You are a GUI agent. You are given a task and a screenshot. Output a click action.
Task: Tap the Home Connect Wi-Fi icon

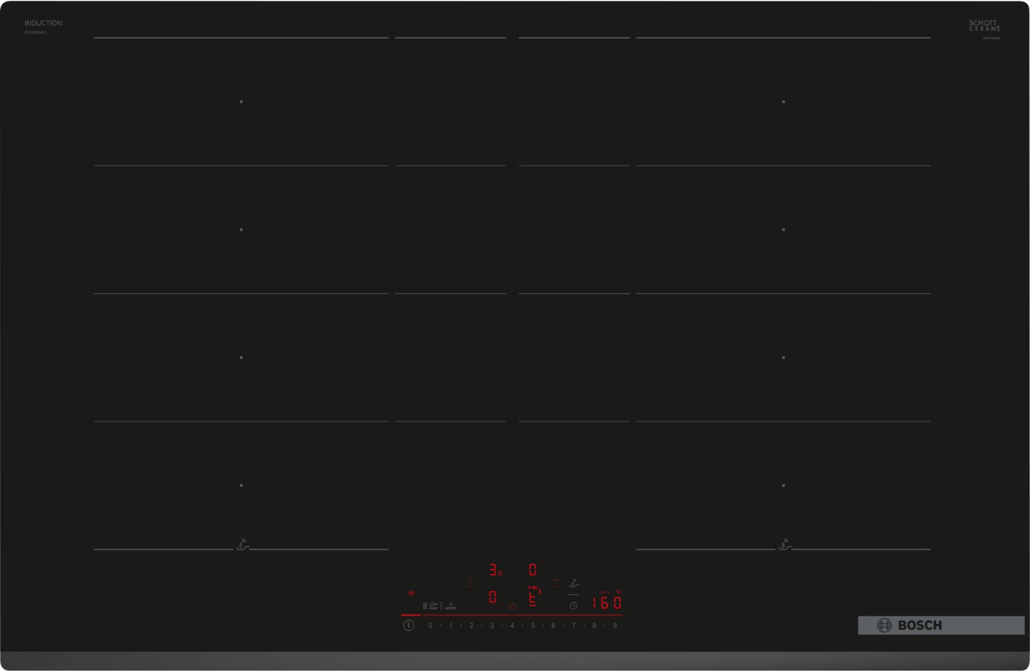[410, 594]
